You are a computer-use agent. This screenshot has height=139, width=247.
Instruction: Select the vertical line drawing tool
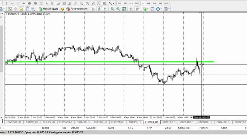click(6, 3)
